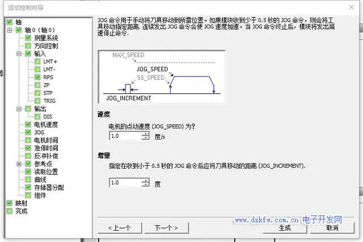Go to 完成 in the tree
Image resolution: width=363 pixels, height=242 pixels.
pos(20,211)
